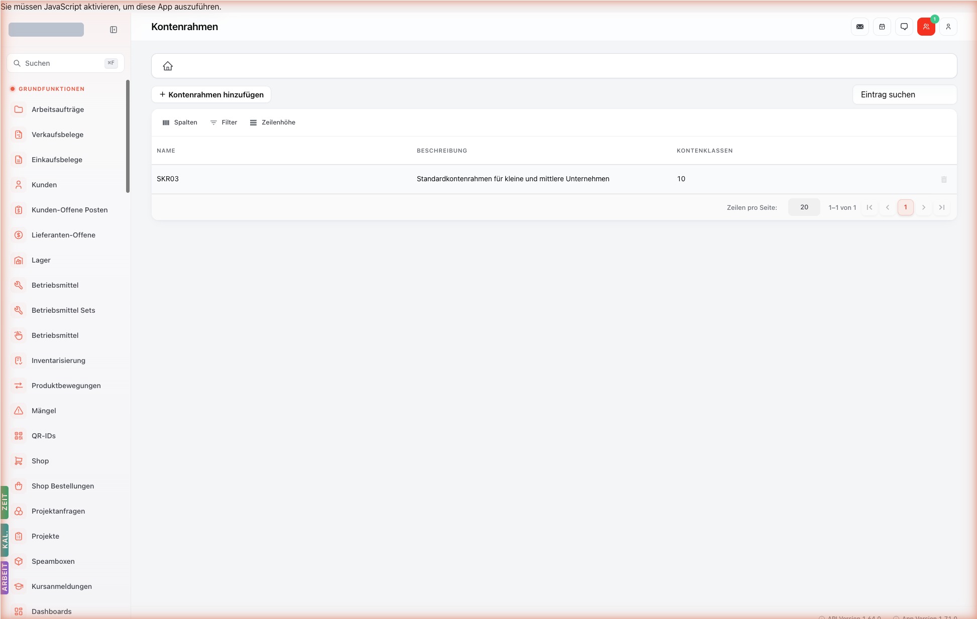Click the Inventarisierung checklist icon

19,360
